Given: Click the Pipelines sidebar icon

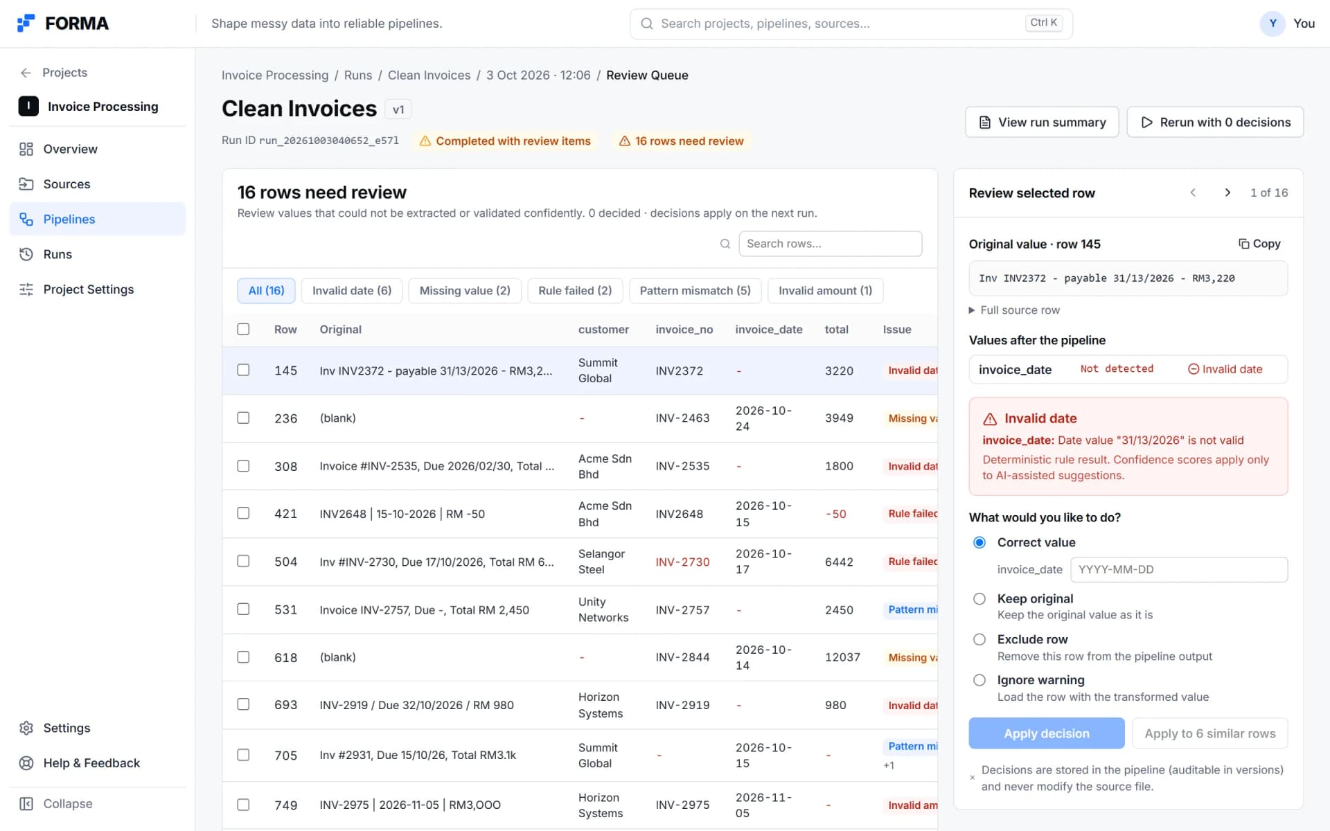Looking at the screenshot, I should point(26,219).
